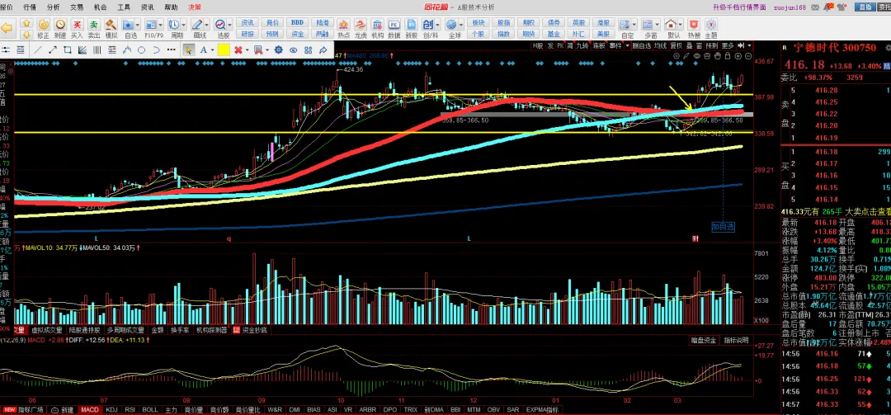Click the BBD button
The image size is (891, 415).
coord(297,23)
